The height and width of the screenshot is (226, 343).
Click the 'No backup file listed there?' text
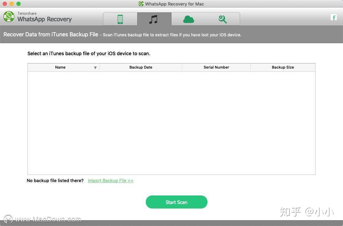click(55, 180)
